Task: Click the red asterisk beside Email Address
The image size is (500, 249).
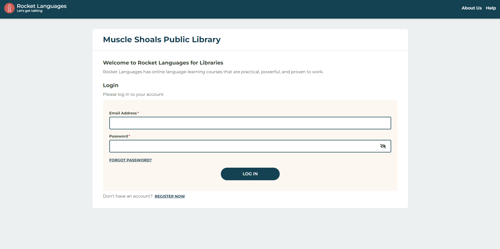Action: coord(138,113)
